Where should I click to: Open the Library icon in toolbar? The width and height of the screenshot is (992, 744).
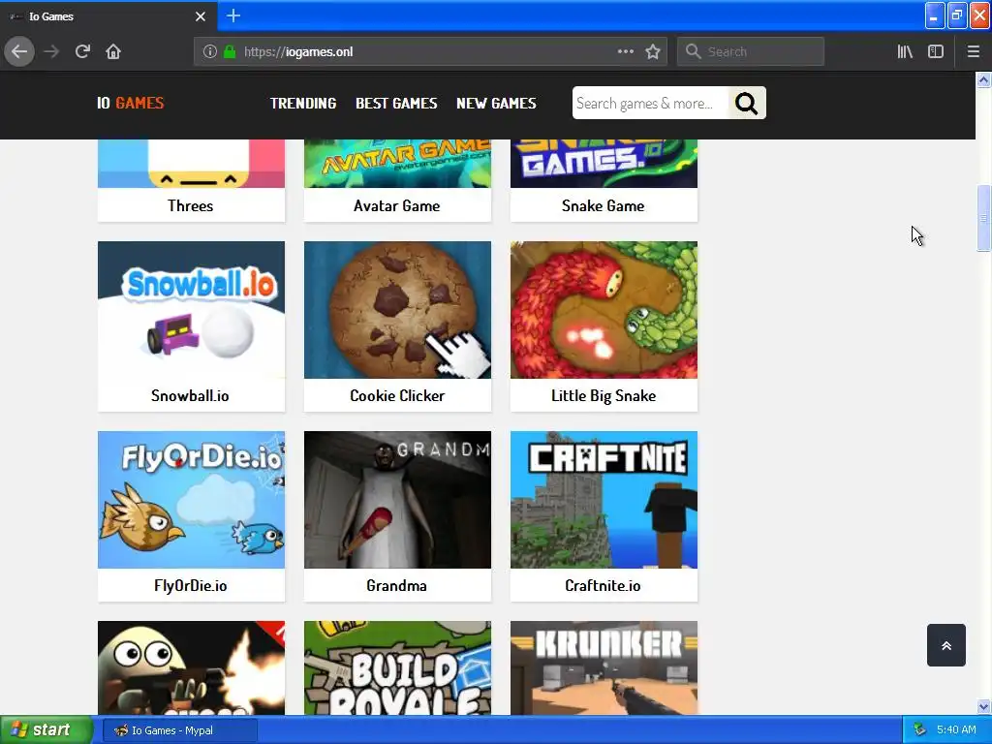click(905, 52)
